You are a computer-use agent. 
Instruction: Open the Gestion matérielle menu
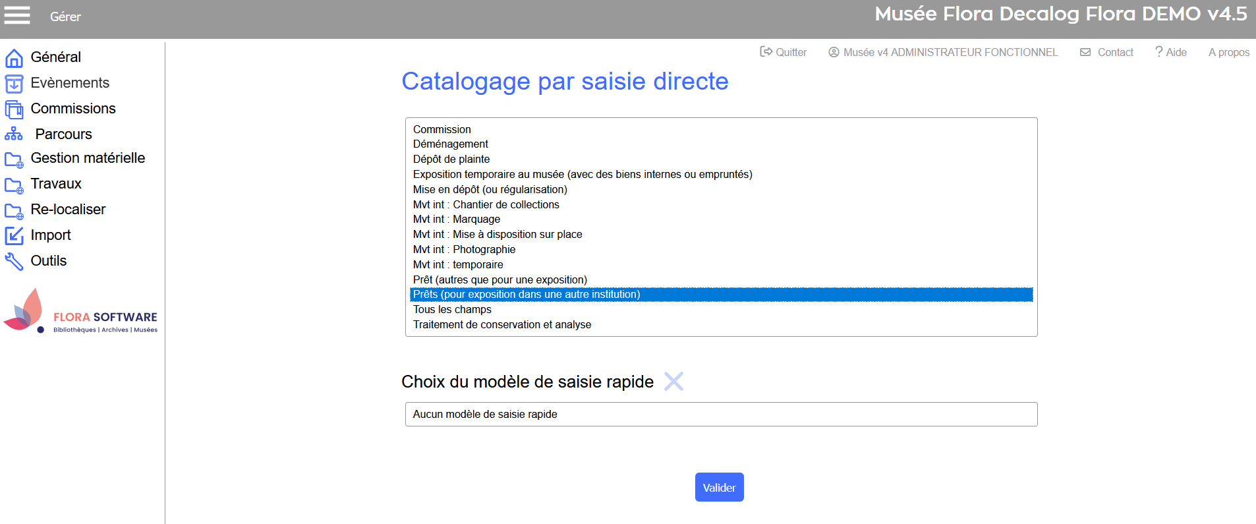click(x=87, y=158)
